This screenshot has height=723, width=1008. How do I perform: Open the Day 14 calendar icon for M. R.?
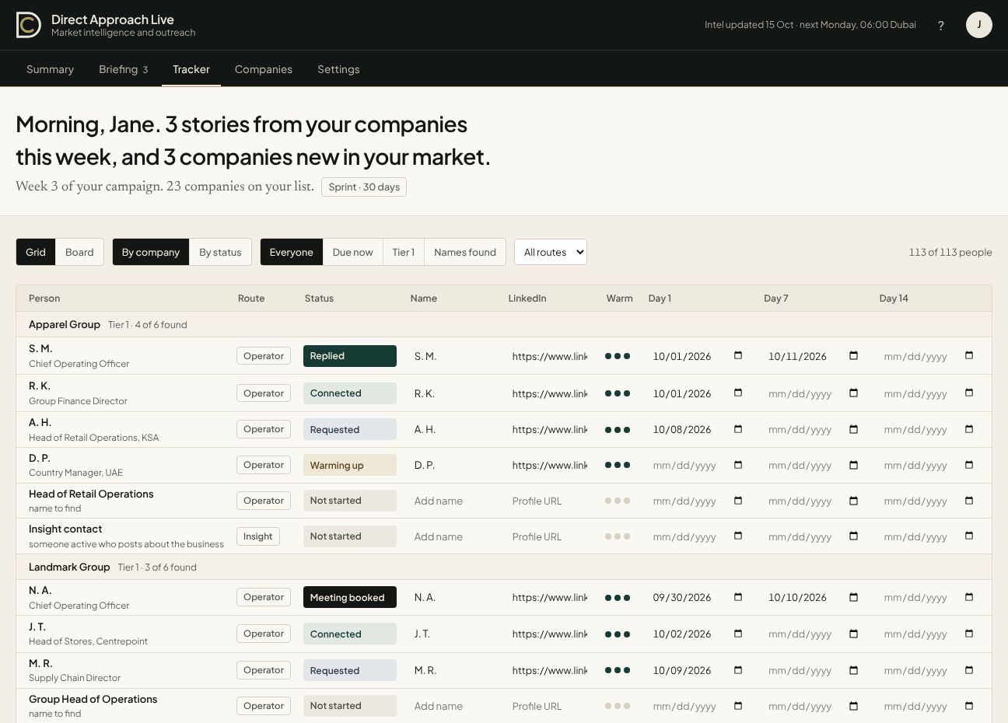(x=969, y=669)
